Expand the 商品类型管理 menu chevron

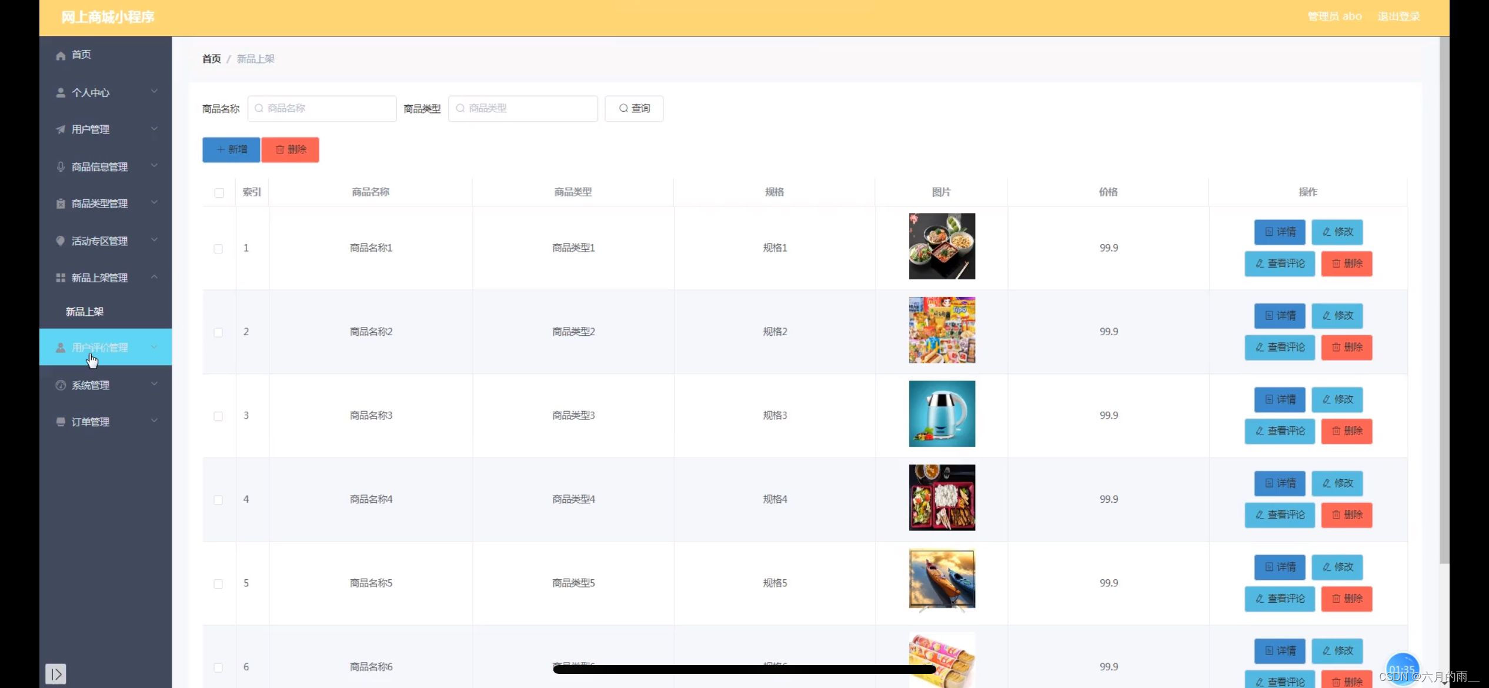(154, 203)
